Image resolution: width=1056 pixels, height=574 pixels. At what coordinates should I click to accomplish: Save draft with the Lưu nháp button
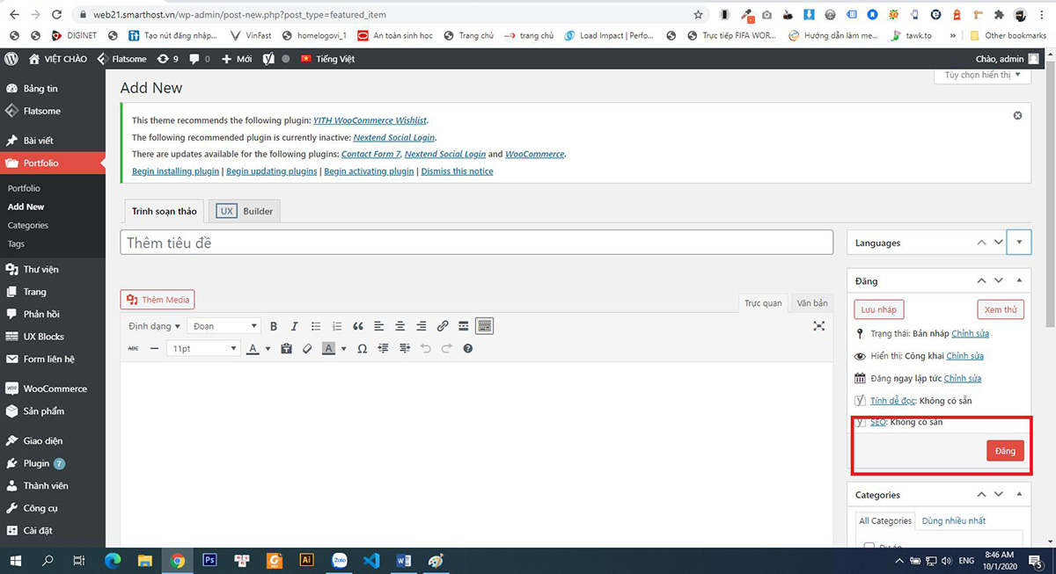click(x=879, y=309)
